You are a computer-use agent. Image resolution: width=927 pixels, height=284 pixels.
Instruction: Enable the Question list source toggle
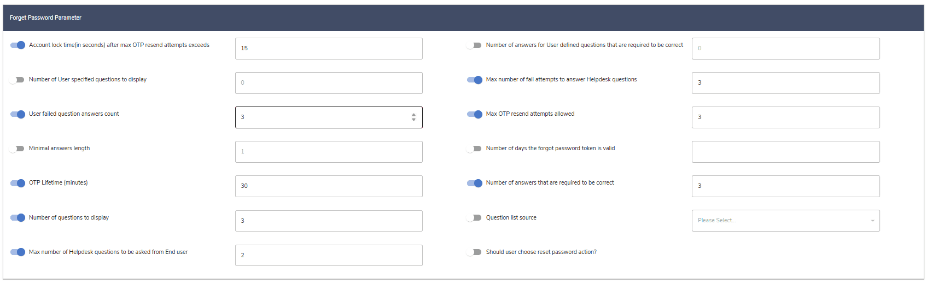(474, 218)
